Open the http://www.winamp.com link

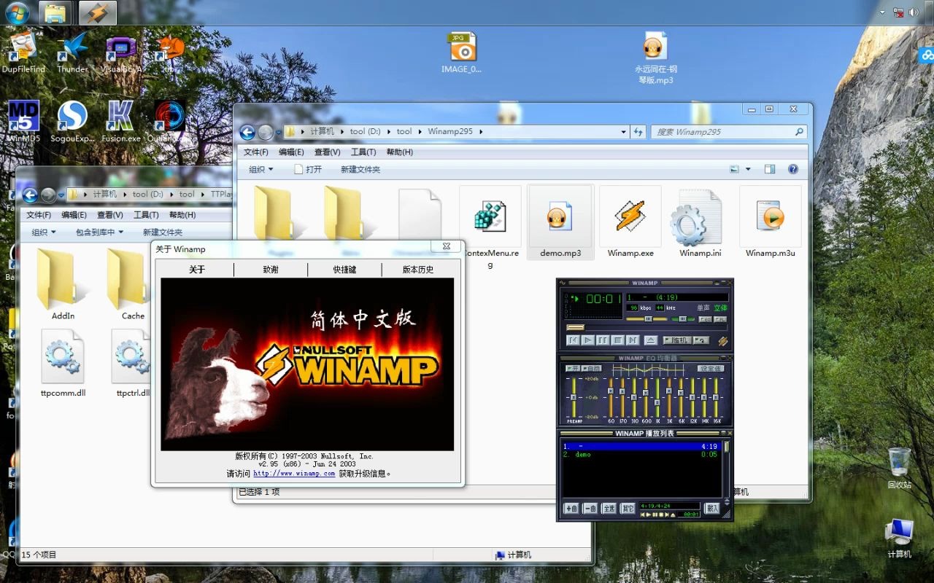point(294,474)
